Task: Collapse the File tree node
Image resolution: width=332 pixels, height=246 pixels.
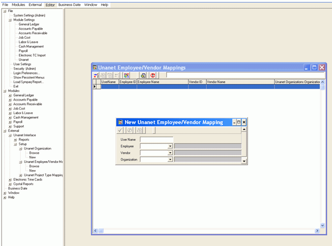Action: [x=5, y=11]
